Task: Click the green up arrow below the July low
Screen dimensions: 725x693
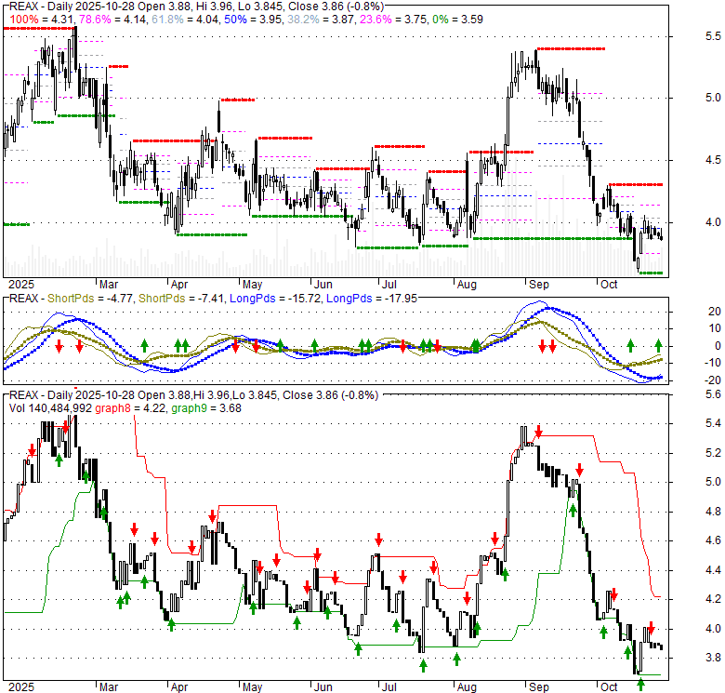Action: coord(423,665)
